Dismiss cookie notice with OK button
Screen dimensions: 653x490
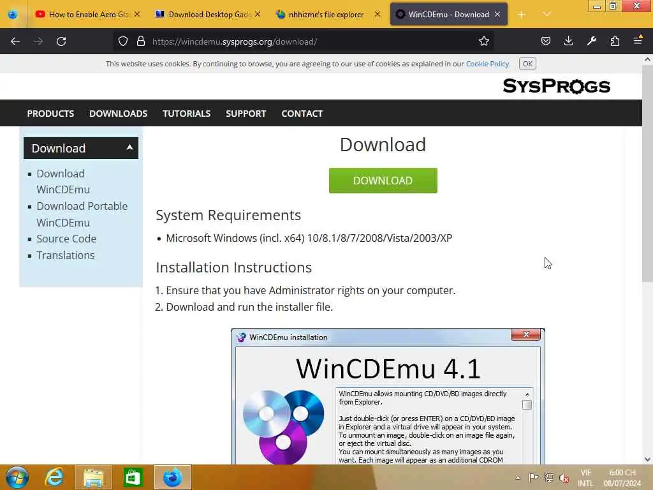527,64
